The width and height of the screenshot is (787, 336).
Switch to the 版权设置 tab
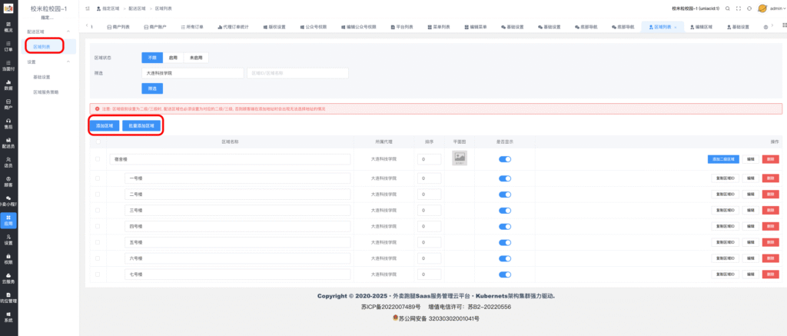(274, 27)
